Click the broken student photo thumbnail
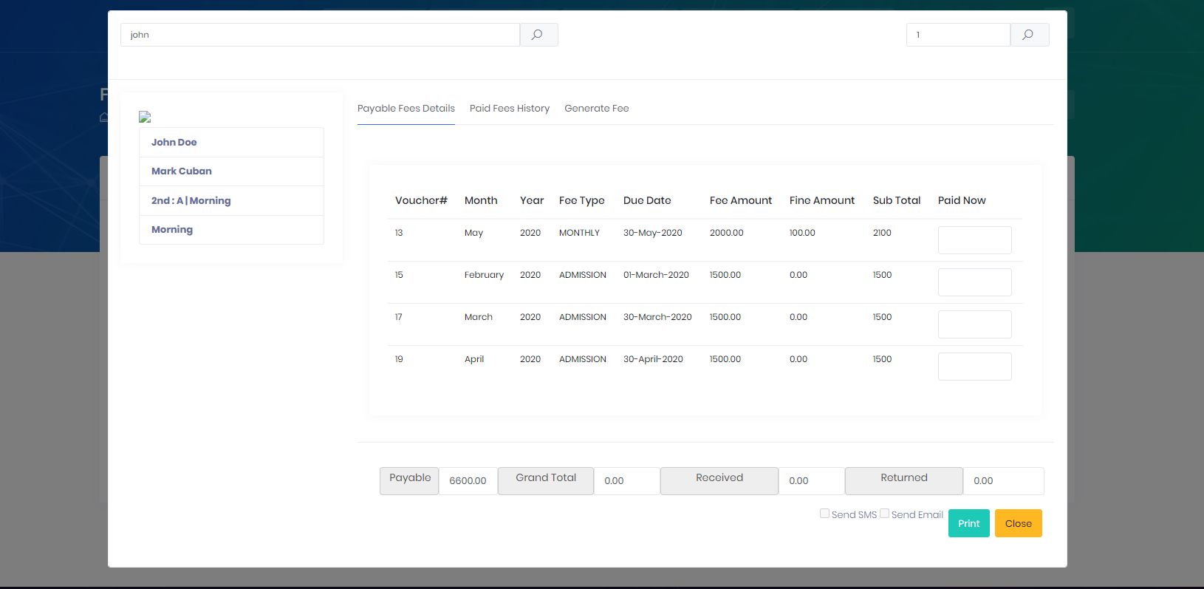 (x=145, y=117)
